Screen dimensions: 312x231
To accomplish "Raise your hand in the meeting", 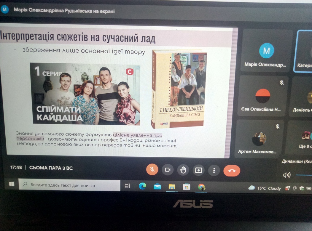I will pyautogui.click(x=183, y=170).
